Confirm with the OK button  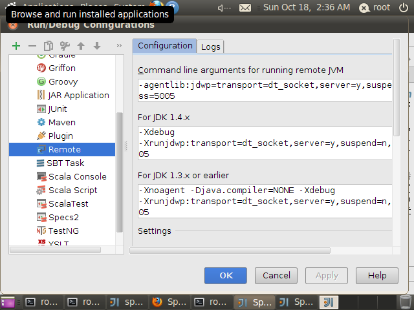point(226,276)
